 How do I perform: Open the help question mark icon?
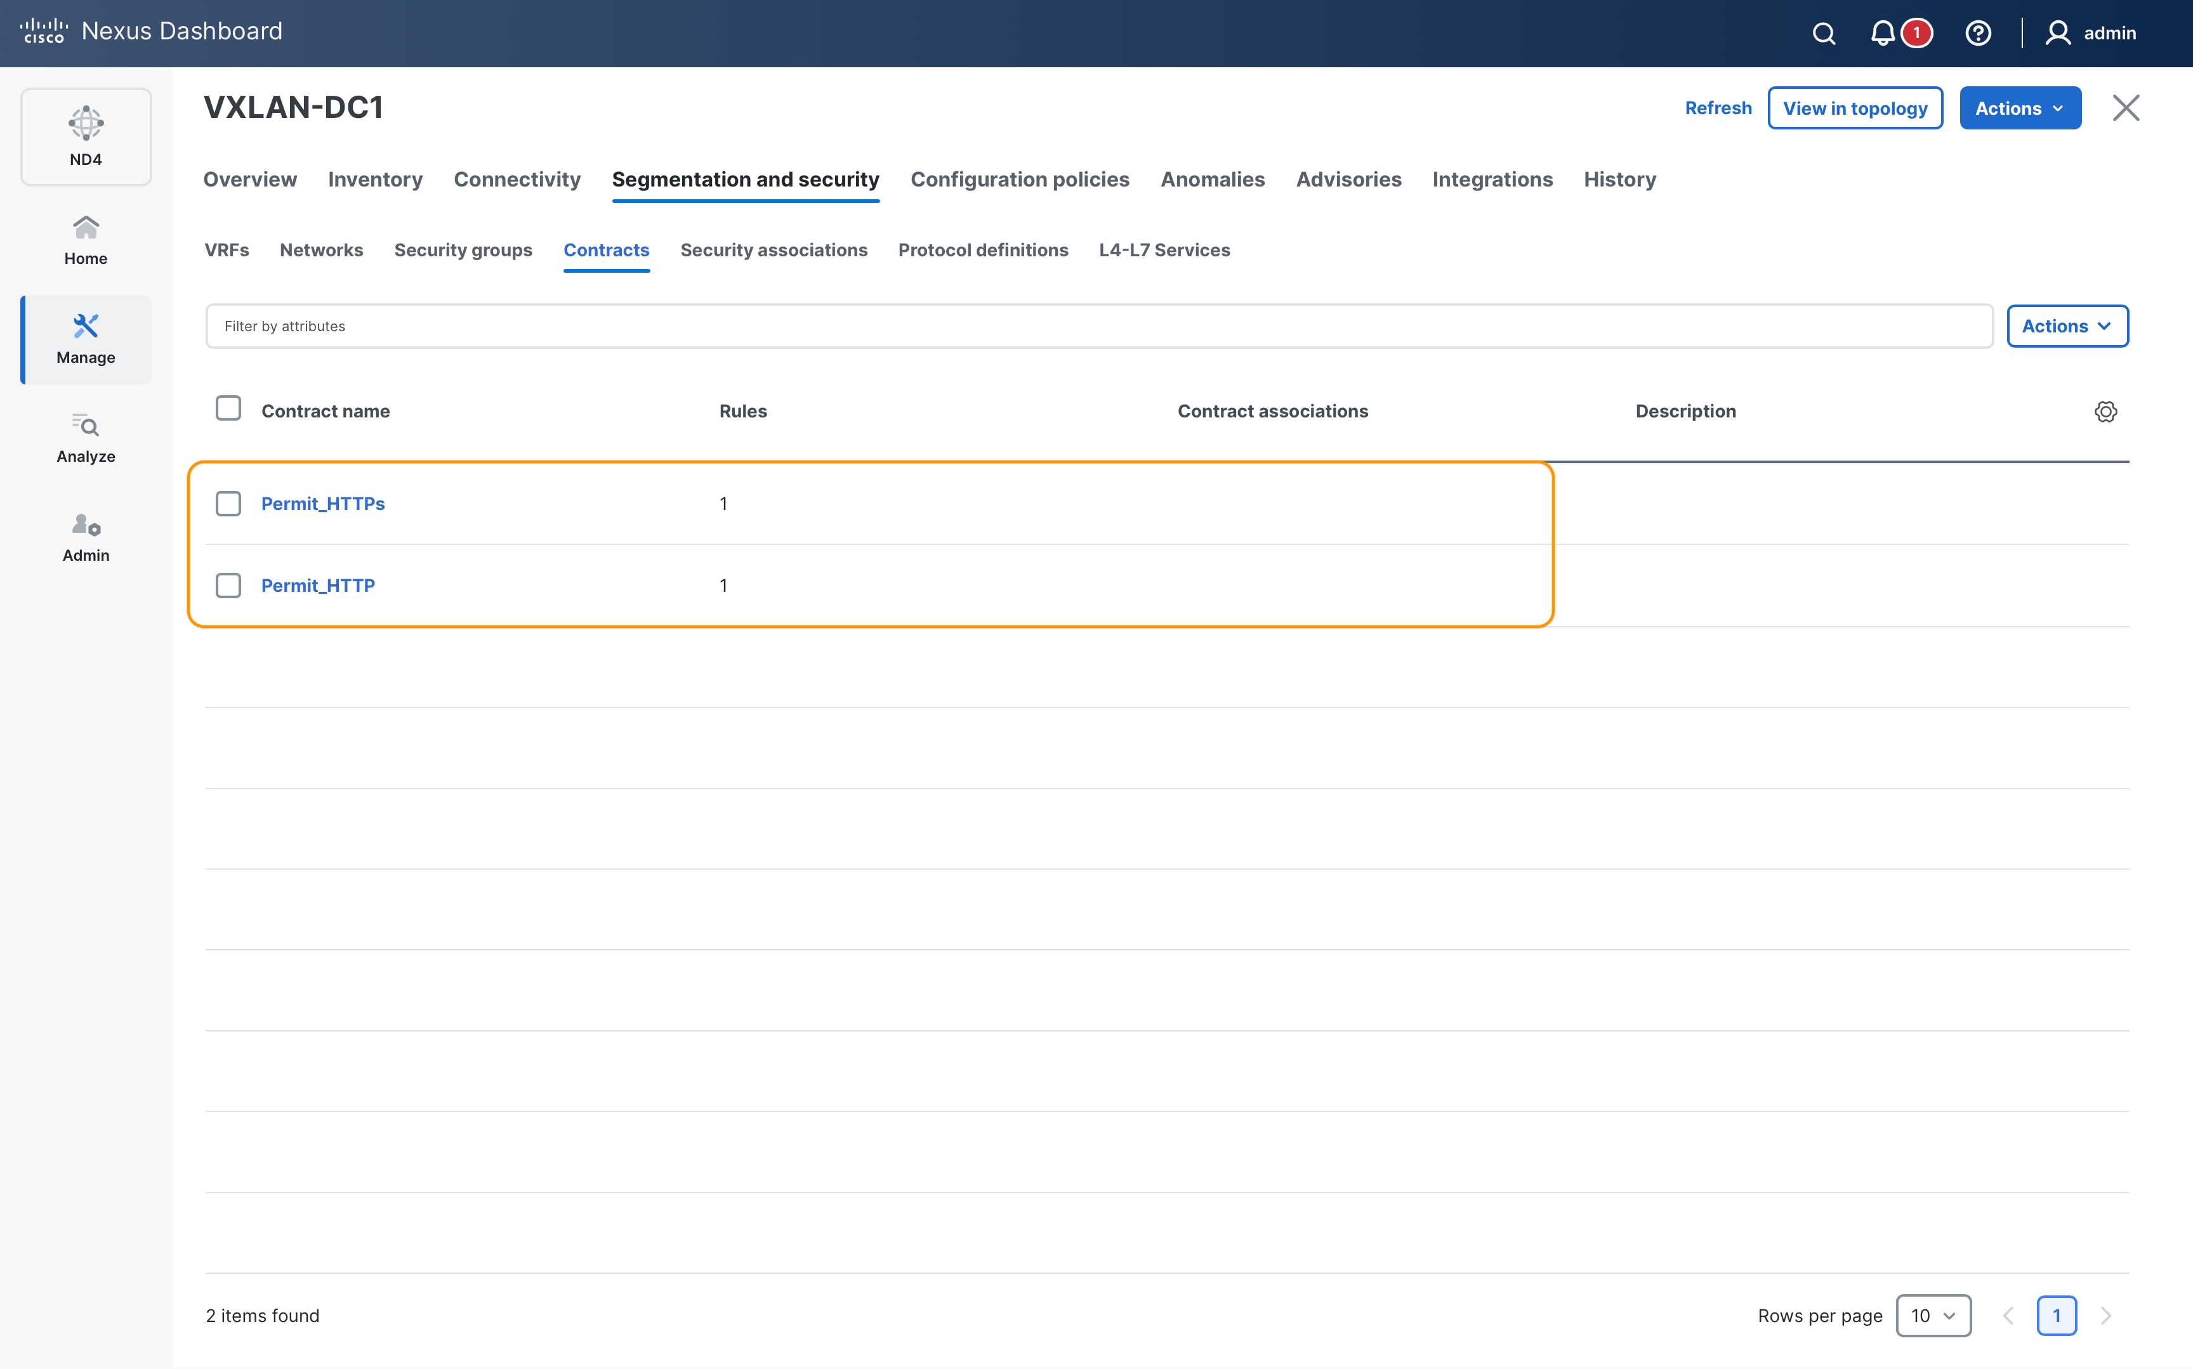pos(1977,34)
